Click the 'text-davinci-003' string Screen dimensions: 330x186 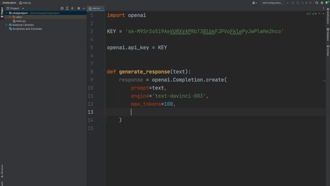point(179,96)
